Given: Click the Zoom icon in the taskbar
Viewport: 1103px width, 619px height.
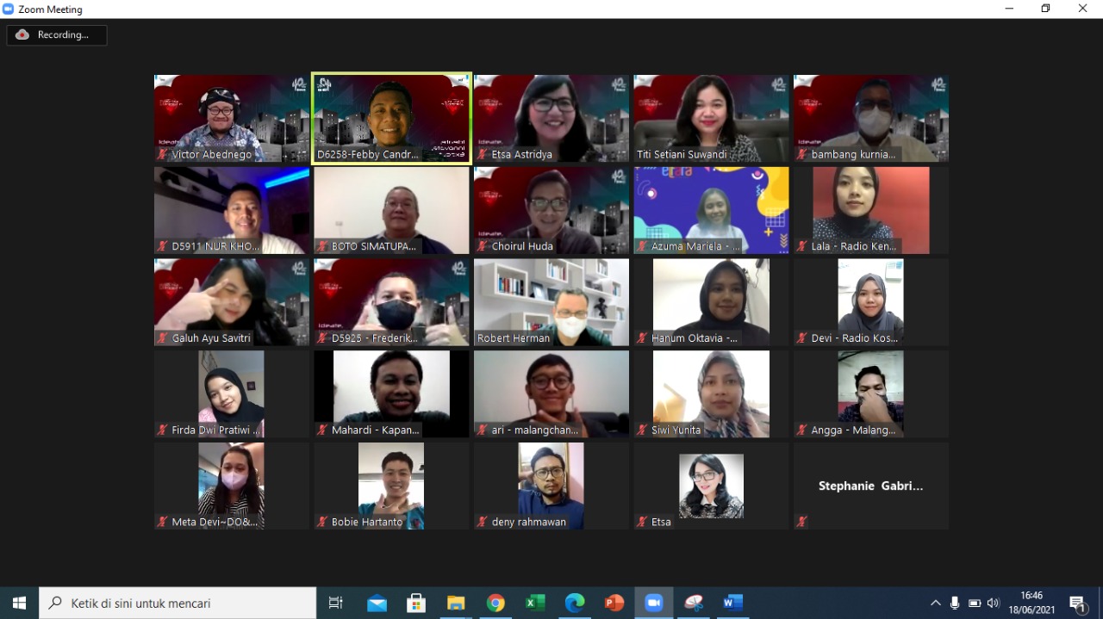Looking at the screenshot, I should coord(653,604).
